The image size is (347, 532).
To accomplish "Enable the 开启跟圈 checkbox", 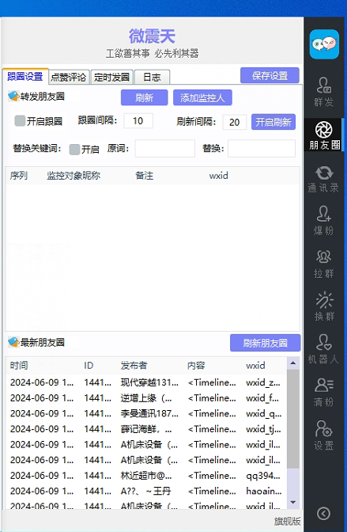I will [20, 121].
